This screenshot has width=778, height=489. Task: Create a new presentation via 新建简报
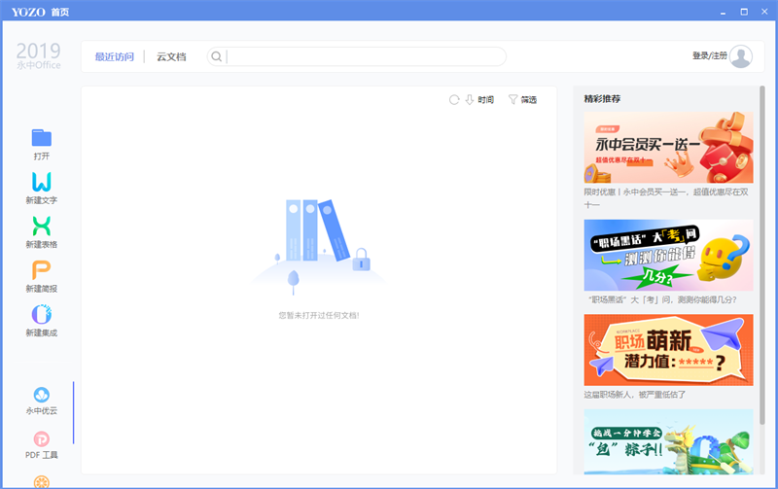(41, 271)
